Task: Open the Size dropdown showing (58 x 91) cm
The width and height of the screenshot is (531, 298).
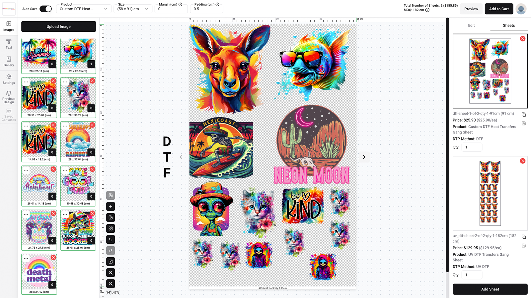Action: pos(133,9)
